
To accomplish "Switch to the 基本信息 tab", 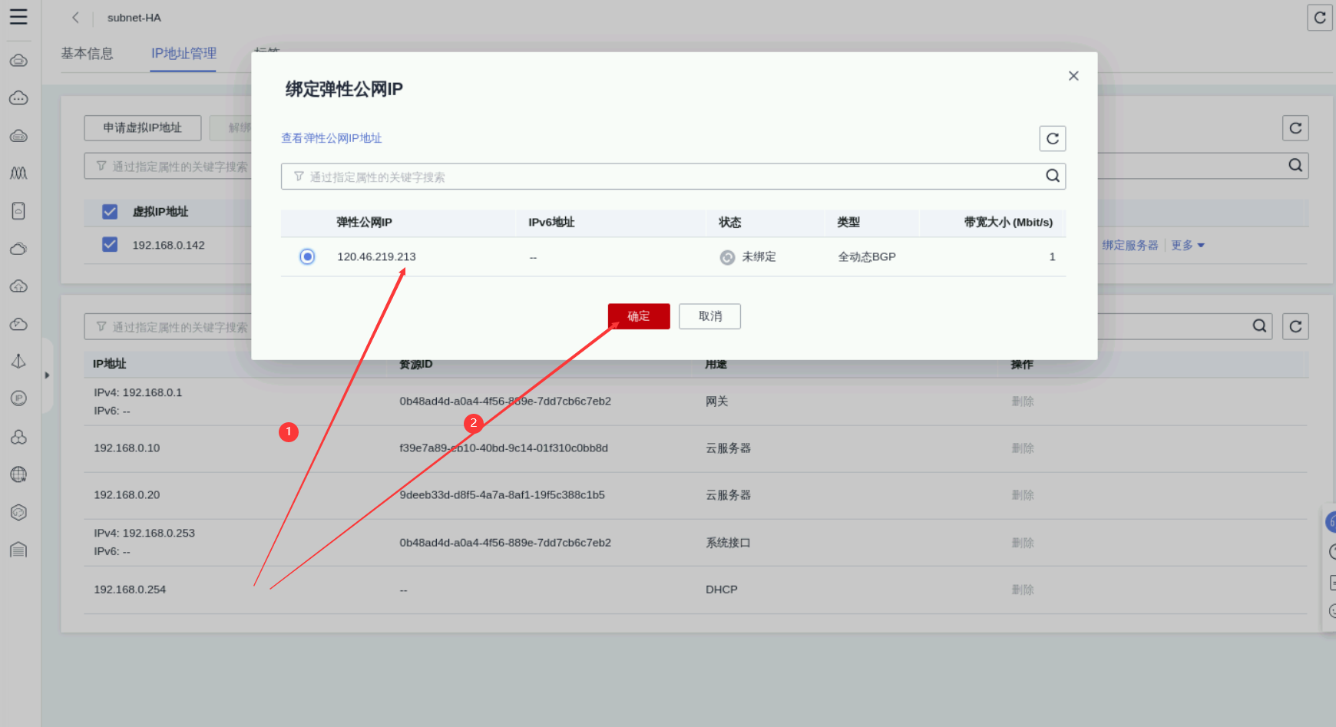I will [x=88, y=54].
